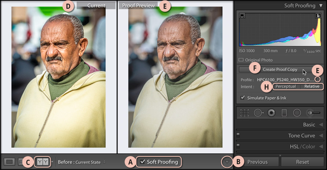The height and width of the screenshot is (170, 327).
Task: Open Before/After view options arrow
Action: pyautogui.click(x=52, y=162)
